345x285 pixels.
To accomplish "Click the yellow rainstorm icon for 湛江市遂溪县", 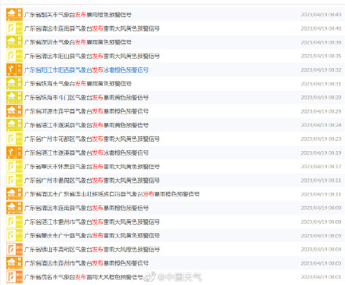I will click(x=14, y=125).
